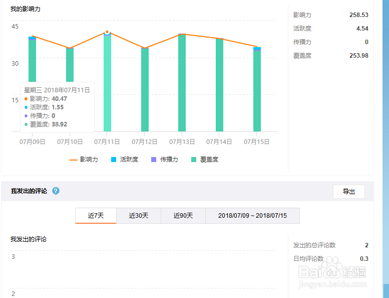Toggle 覆盖度 series in chart legend
Screen dimensions: 389x298
(x=205, y=160)
